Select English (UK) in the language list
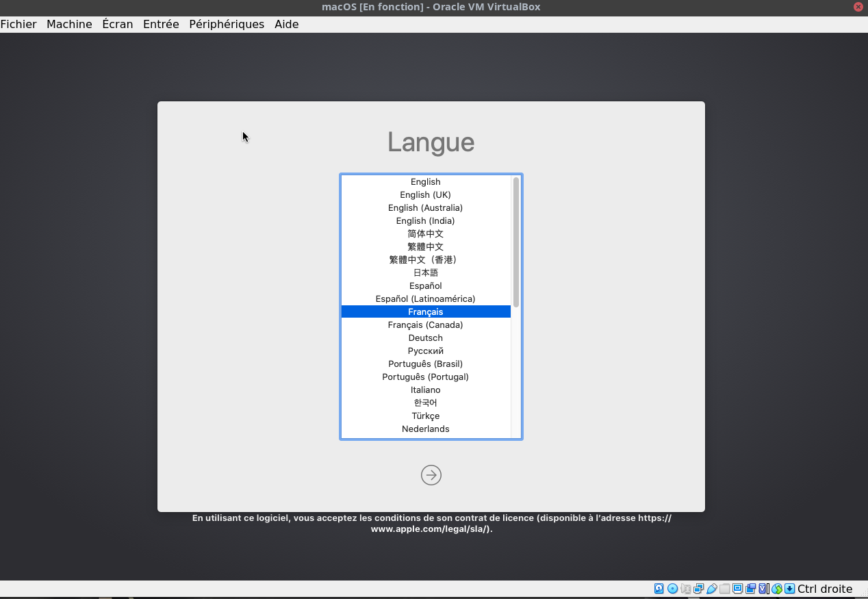Screen dimensions: 868x599 point(425,194)
